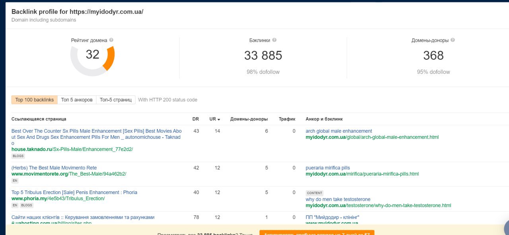509x235 pixels.
Task: Click the Ссылающаяся страница column header
Action: [x=39, y=119]
